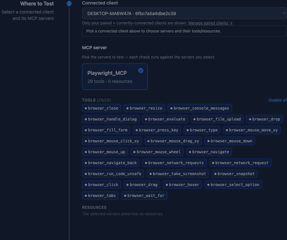Screen dimensions: 287x240
Task: Click the browser_tabs tool chip
Action: coord(100,196)
